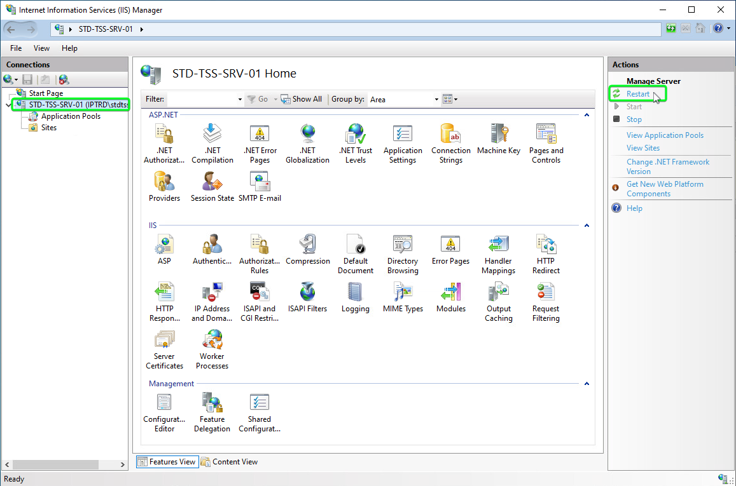Open the File menu
Viewport: 736px width, 486px height.
16,48
